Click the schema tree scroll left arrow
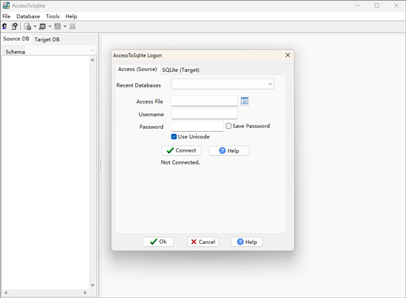This screenshot has height=298, width=406. tap(5, 293)
